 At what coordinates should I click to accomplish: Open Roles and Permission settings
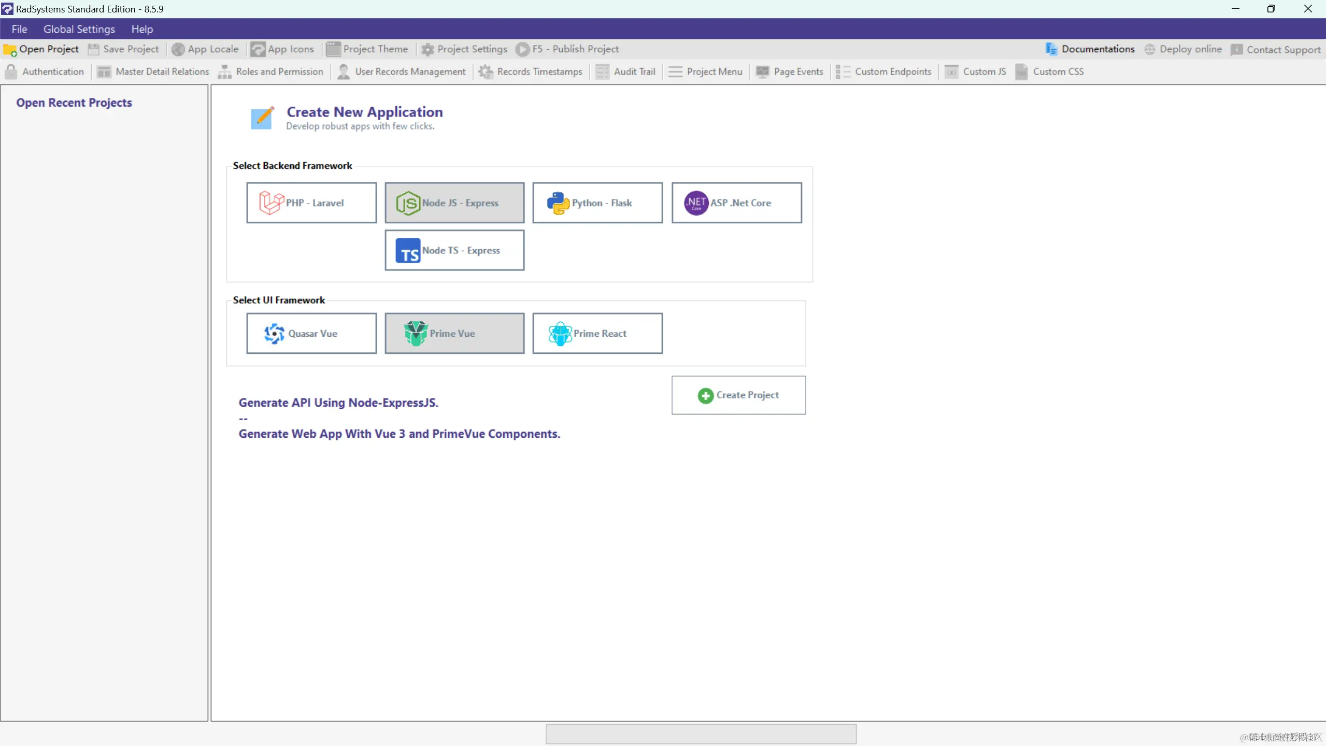tap(279, 71)
